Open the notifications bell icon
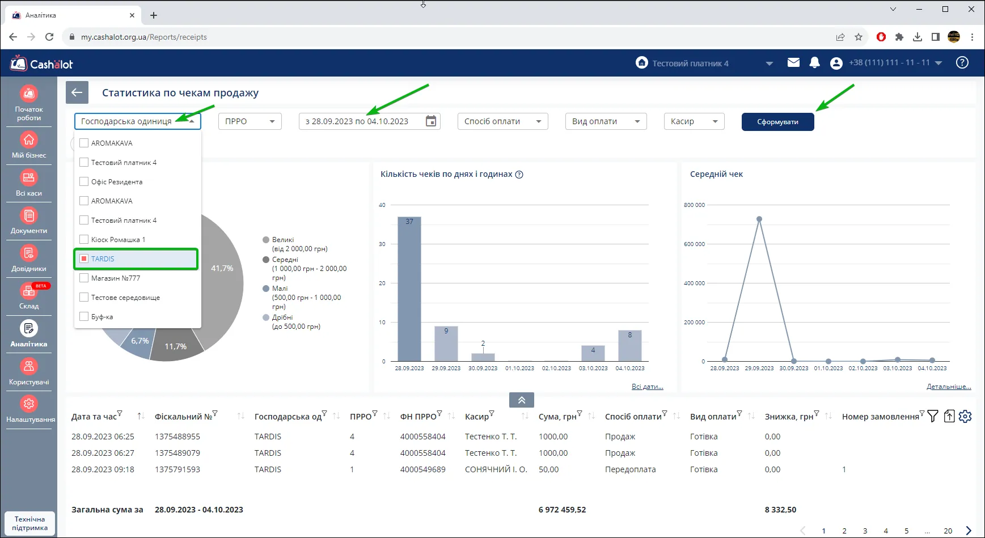 814,63
